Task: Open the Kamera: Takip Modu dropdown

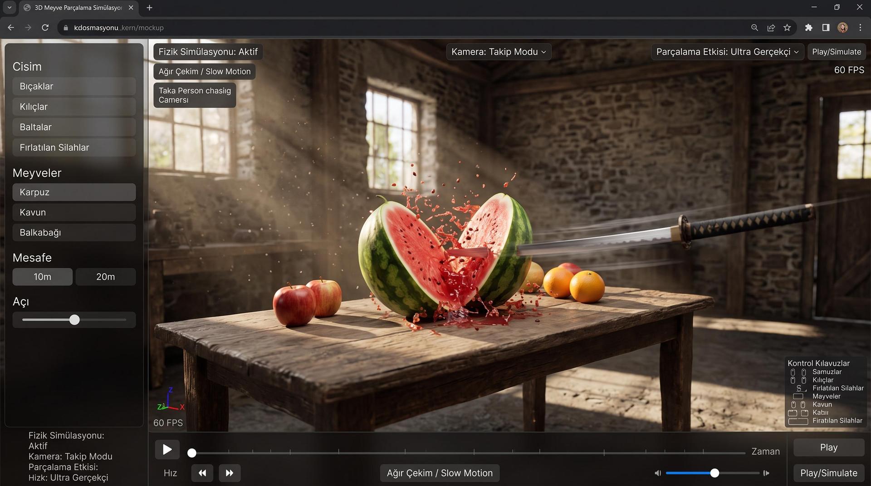Action: pyautogui.click(x=499, y=52)
